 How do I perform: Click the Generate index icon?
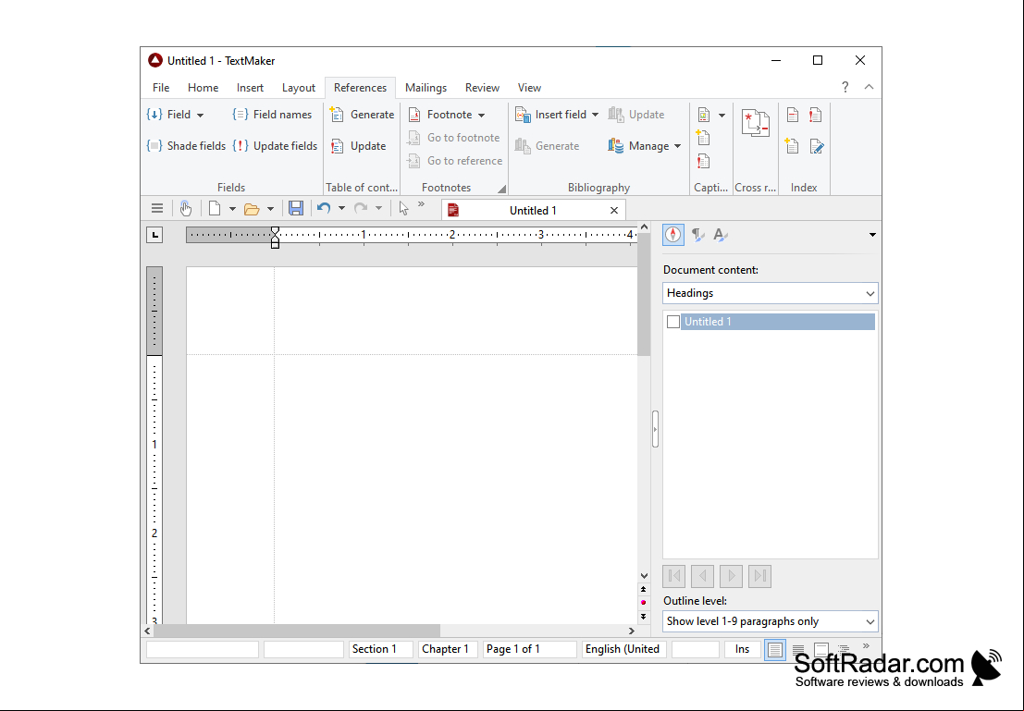click(x=792, y=145)
